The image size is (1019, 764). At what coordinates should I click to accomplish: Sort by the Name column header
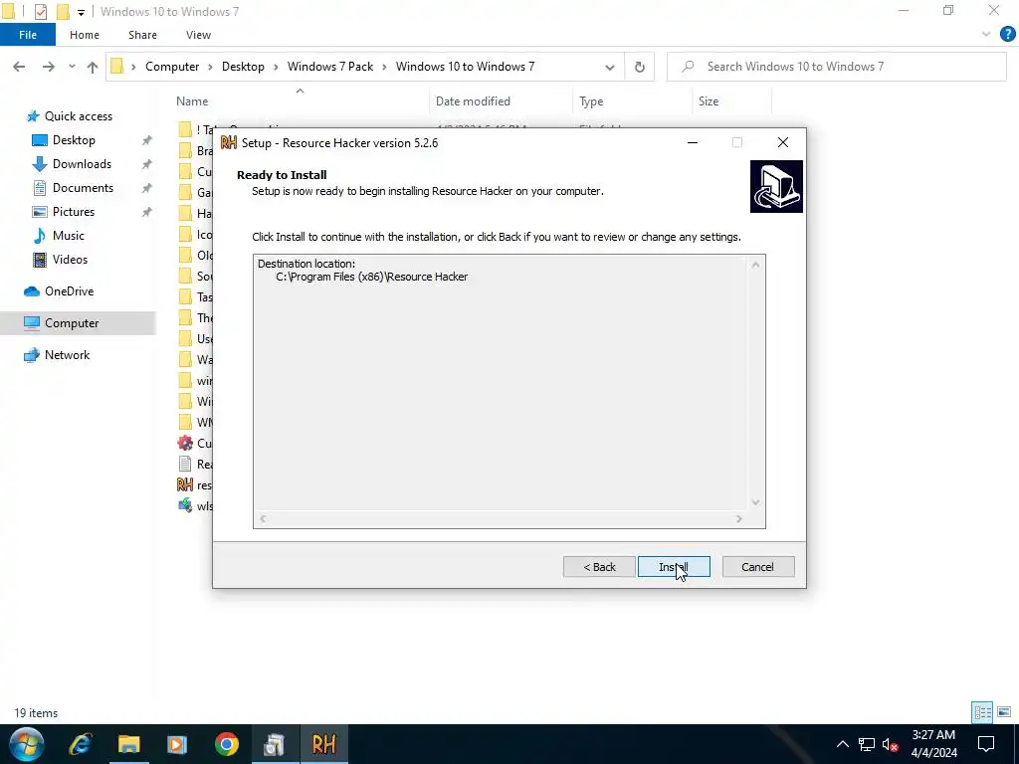pos(301,101)
